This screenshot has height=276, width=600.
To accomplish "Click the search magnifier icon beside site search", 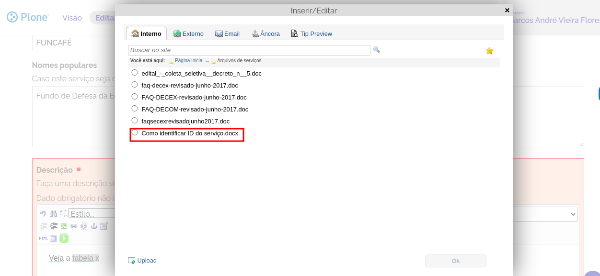I will point(376,50).
